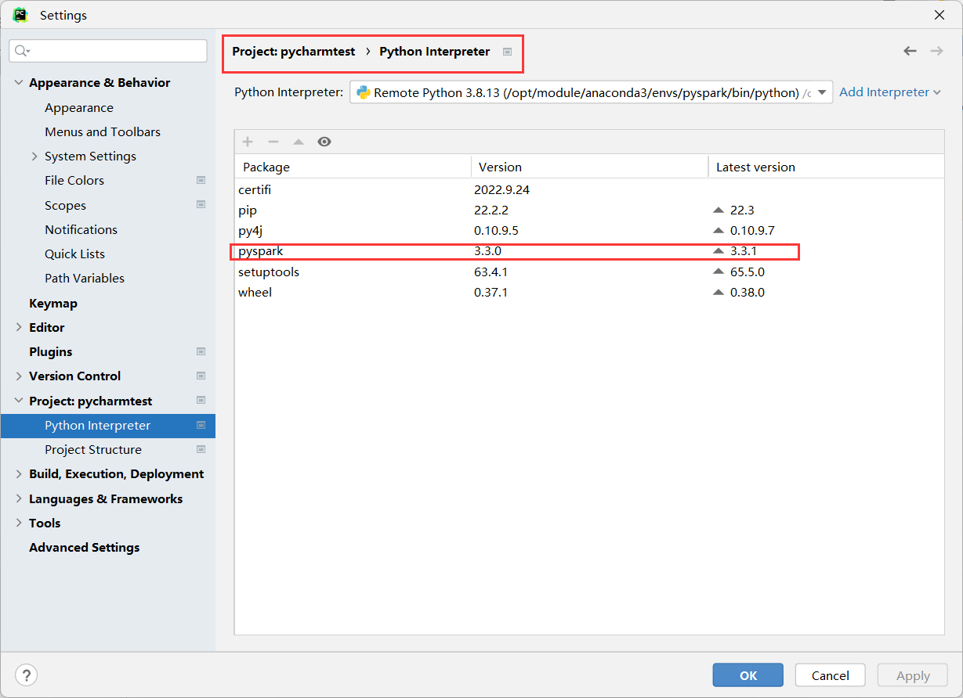This screenshot has width=963, height=698.
Task: Select Scopes in settings tree
Action: point(66,206)
